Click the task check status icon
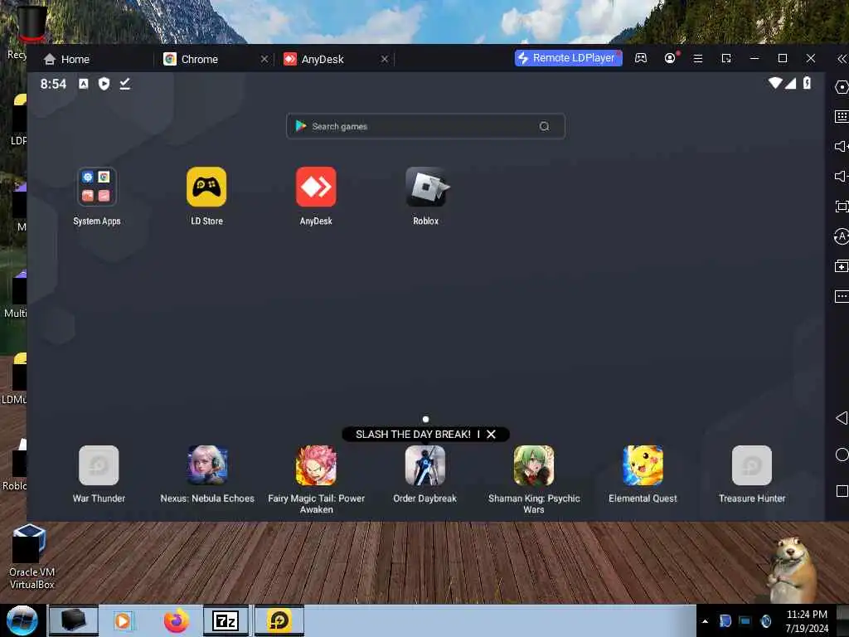 pyautogui.click(x=125, y=84)
